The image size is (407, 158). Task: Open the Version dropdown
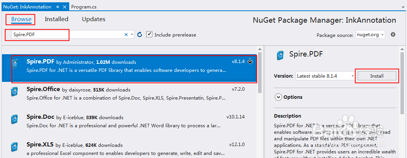(x=325, y=76)
